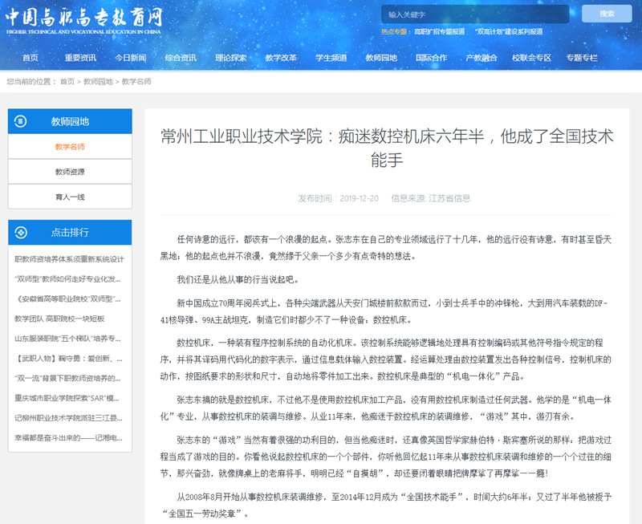Click paragraph starting 任何诗意的远行
This screenshot has height=524, width=642.
(x=386, y=248)
